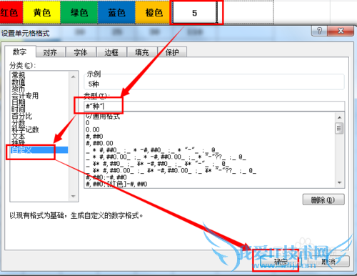Click the dialog help question-mark button
Viewport: 357px width, 276px height.
pyautogui.click(x=319, y=31)
